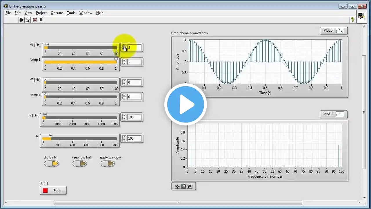Click the bottom graph's Plot 0 legend sample
The height and width of the screenshot is (209, 371).
(340, 114)
